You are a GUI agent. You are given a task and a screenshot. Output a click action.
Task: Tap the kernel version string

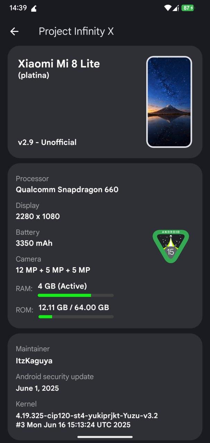[87, 420]
